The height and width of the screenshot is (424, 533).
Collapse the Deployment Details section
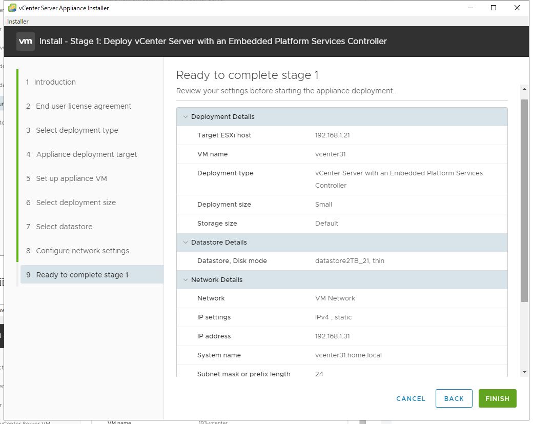184,117
